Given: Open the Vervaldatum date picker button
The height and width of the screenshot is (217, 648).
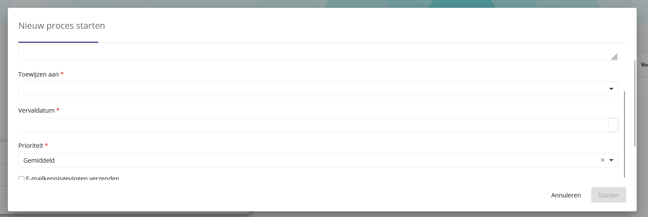Looking at the screenshot, I should point(613,125).
